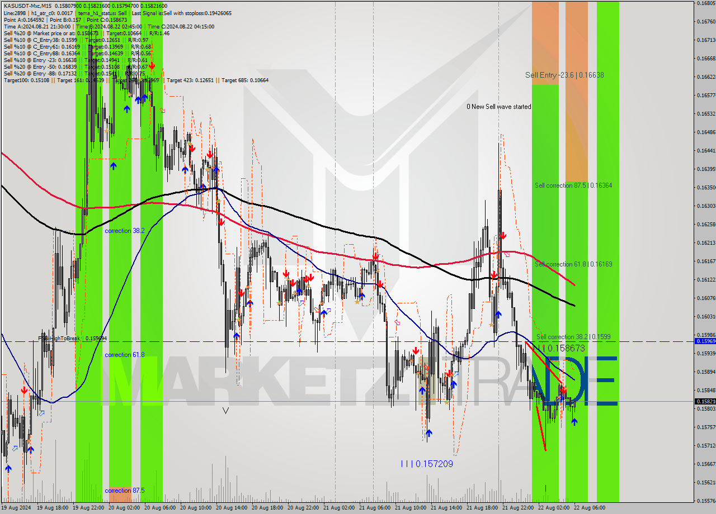Screen dimensions: 716x514
Task: Click the '22 Aug 02:00' time label
Action: tap(554, 508)
